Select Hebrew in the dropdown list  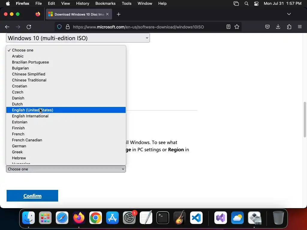tap(66, 158)
